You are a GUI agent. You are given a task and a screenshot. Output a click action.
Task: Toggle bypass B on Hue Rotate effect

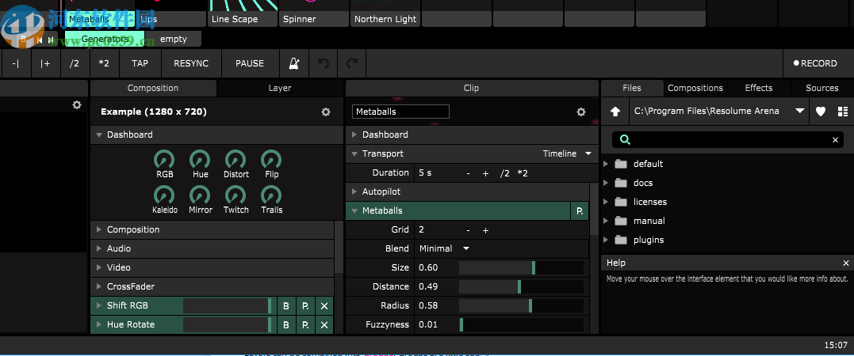click(286, 324)
